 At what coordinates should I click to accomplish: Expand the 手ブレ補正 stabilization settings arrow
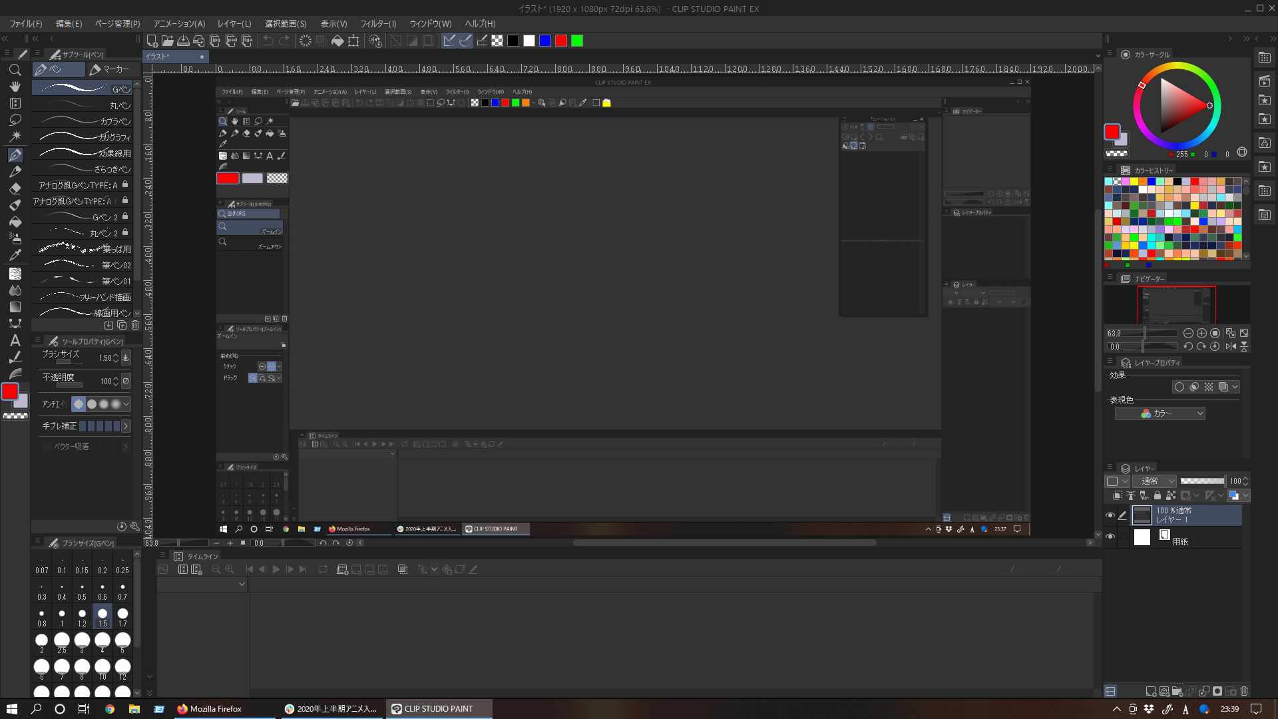coord(126,426)
